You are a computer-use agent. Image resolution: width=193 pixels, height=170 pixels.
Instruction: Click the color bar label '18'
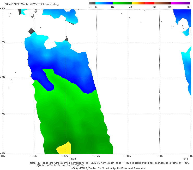[x=112, y=7]
